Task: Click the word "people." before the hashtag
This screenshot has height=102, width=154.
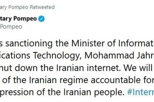Action: pos(109,93)
